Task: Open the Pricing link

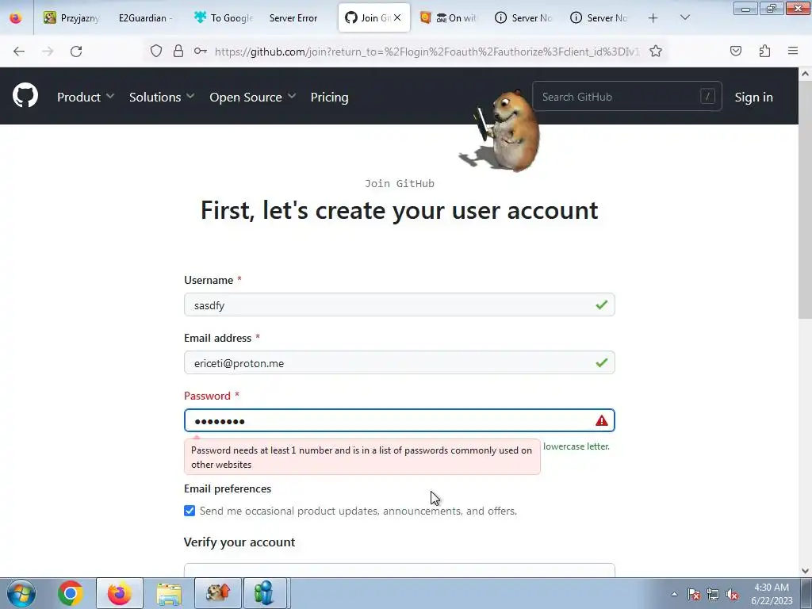Action: tap(329, 97)
